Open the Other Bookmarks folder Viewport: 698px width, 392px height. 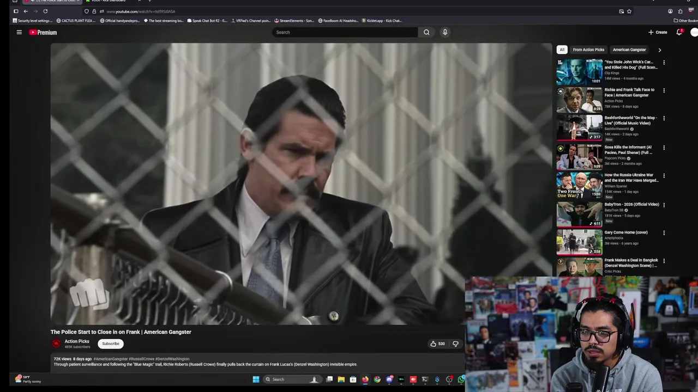click(685, 21)
